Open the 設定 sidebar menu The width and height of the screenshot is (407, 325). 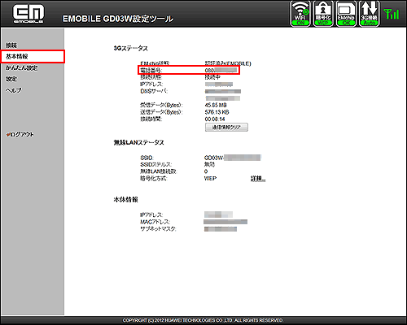pos(11,79)
